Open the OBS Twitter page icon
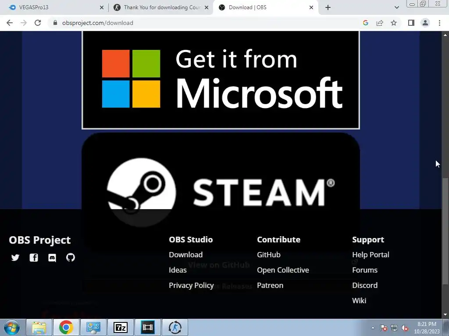The image size is (449, 336). 15,258
